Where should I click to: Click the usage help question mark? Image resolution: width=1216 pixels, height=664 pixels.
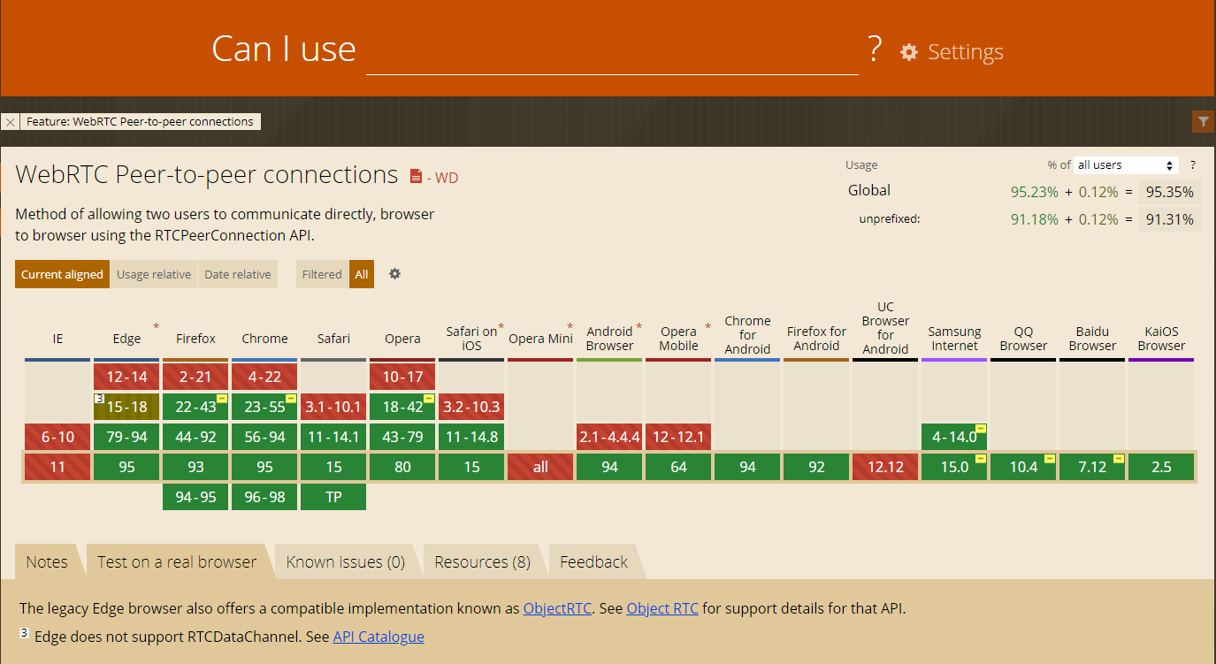click(x=1192, y=165)
